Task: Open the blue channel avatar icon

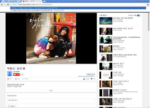Action: coord(10,74)
